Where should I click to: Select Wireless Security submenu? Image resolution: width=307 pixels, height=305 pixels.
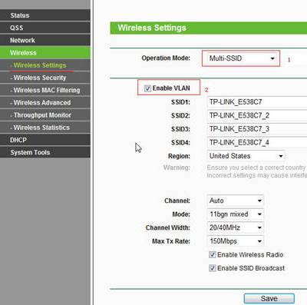click(45, 78)
